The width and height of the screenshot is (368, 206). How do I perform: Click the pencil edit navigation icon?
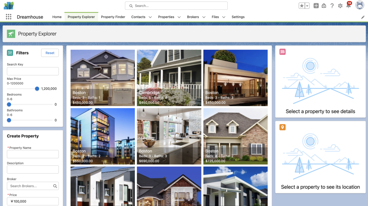click(363, 17)
